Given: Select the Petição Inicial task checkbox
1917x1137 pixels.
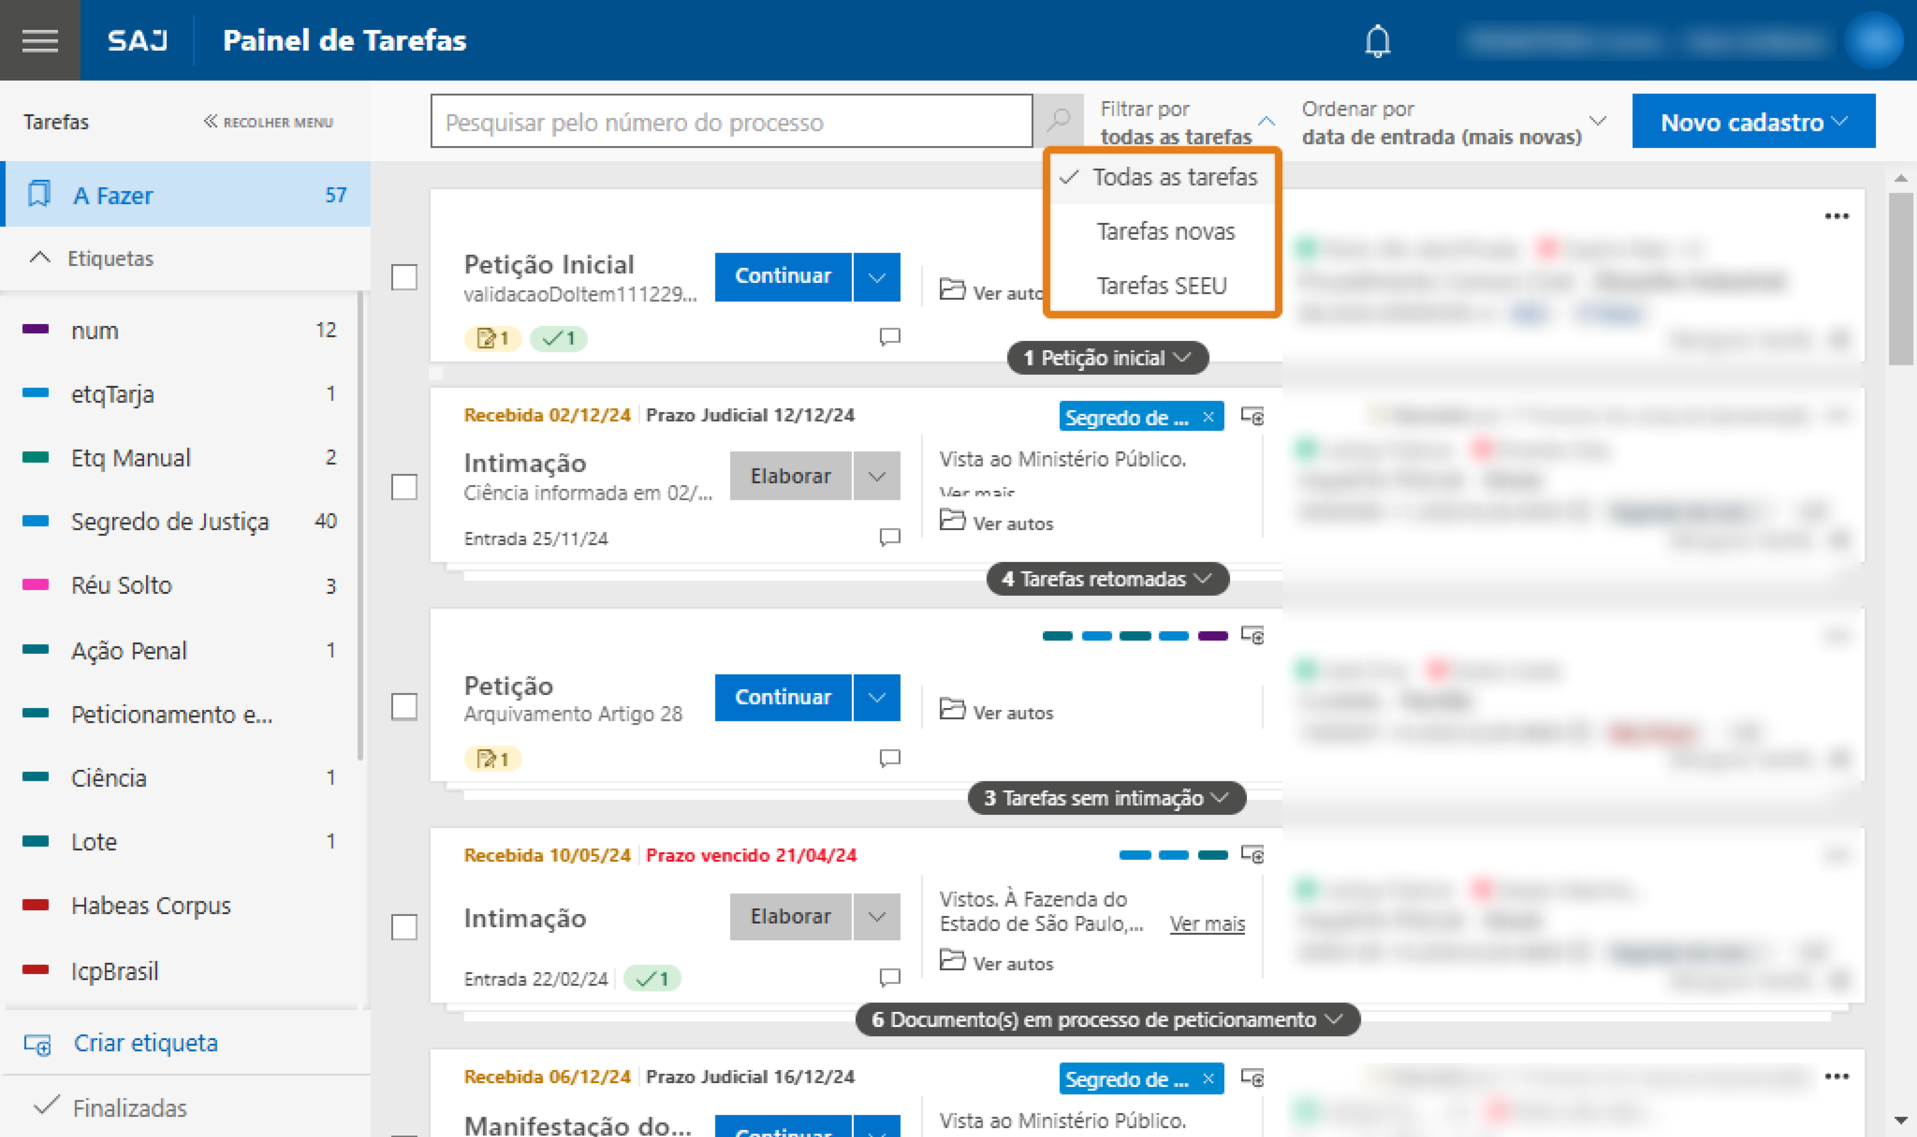Looking at the screenshot, I should [x=404, y=277].
